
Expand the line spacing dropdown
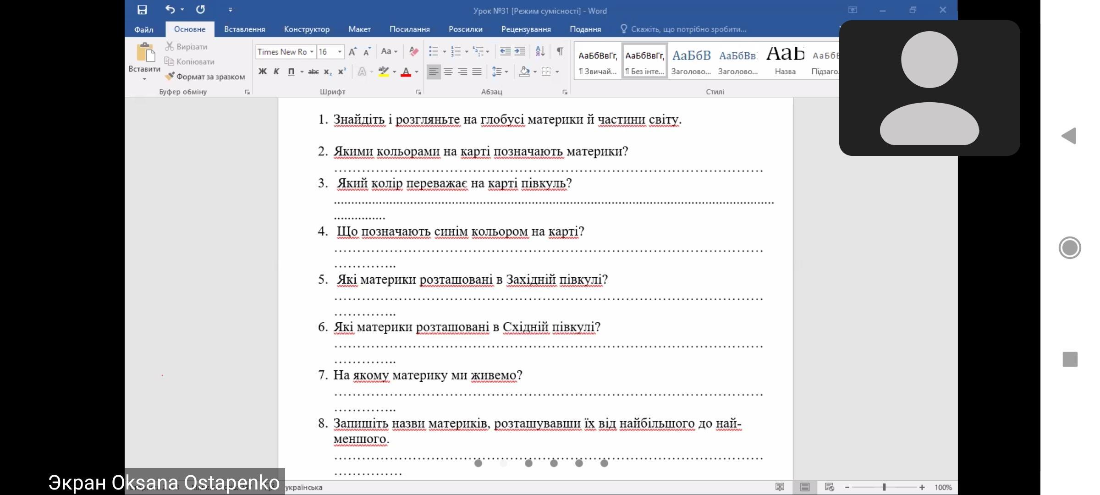(x=506, y=71)
